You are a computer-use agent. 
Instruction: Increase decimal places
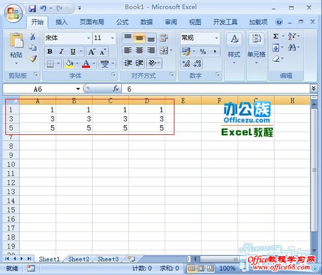coord(186,64)
